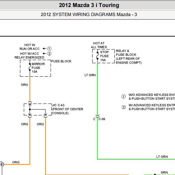Click the "STOP FUSE 15A" label
Screen dimensions: 175x175
pos(104,56)
